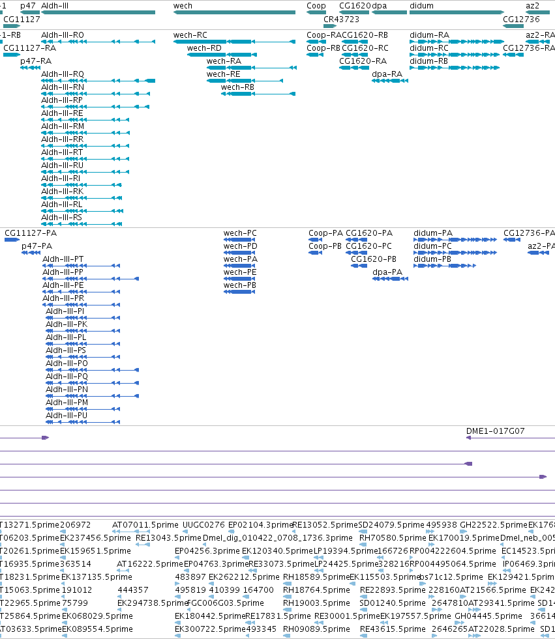Select the CG11127-PA protein feature
Viewport: 555px width, 639px height.
pyautogui.click(x=12, y=240)
